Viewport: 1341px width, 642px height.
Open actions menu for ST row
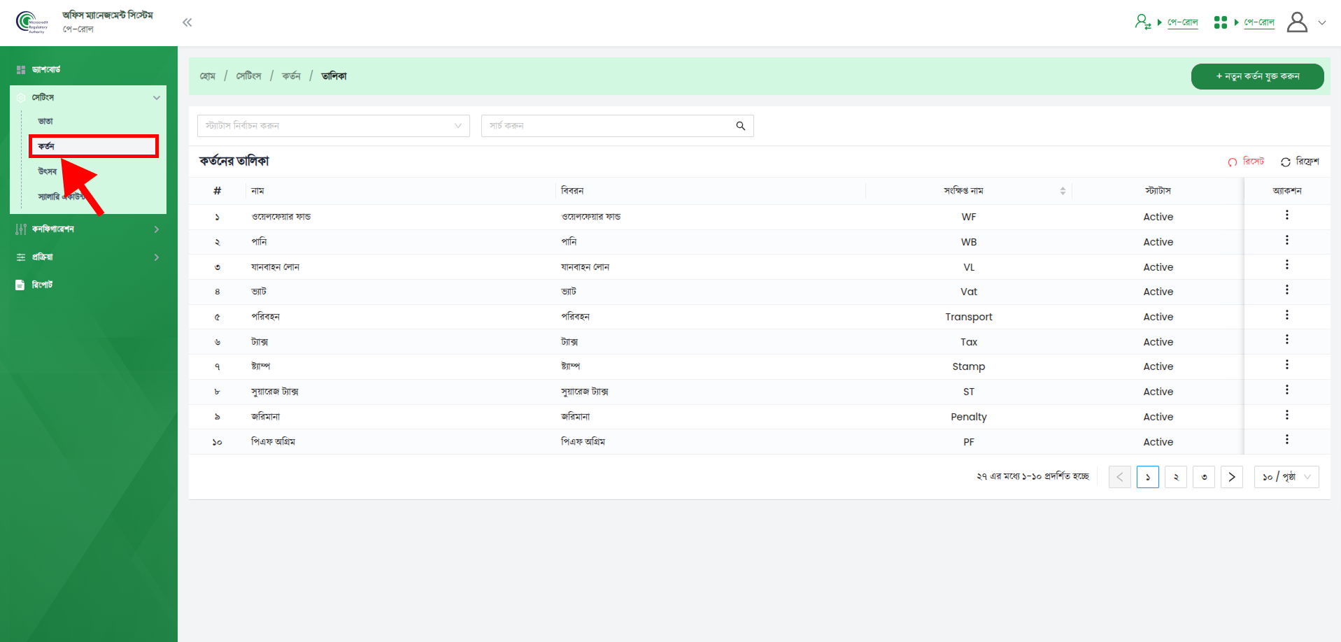[1286, 390]
